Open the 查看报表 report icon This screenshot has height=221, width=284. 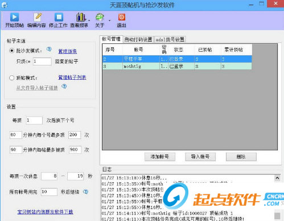point(81,17)
